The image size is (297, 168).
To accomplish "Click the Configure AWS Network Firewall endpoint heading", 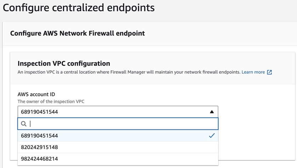I will point(77,34).
